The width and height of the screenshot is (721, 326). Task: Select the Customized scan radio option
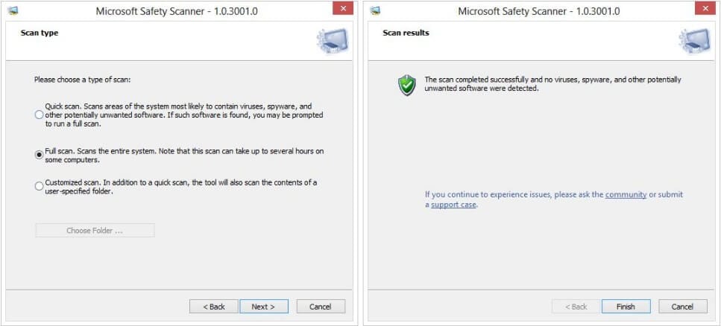(39, 186)
